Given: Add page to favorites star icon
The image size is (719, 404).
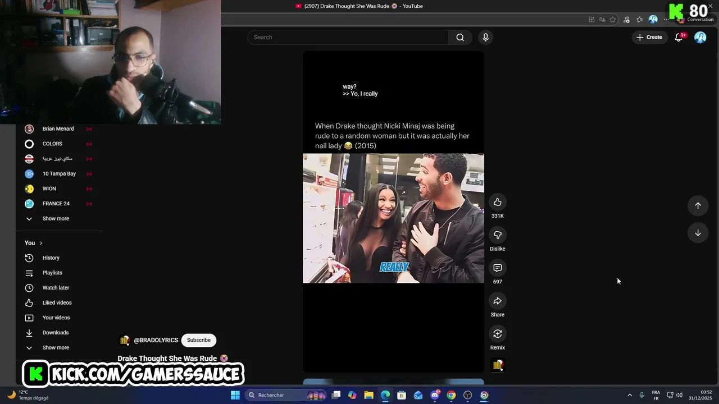Looking at the screenshot, I should pyautogui.click(x=613, y=20).
